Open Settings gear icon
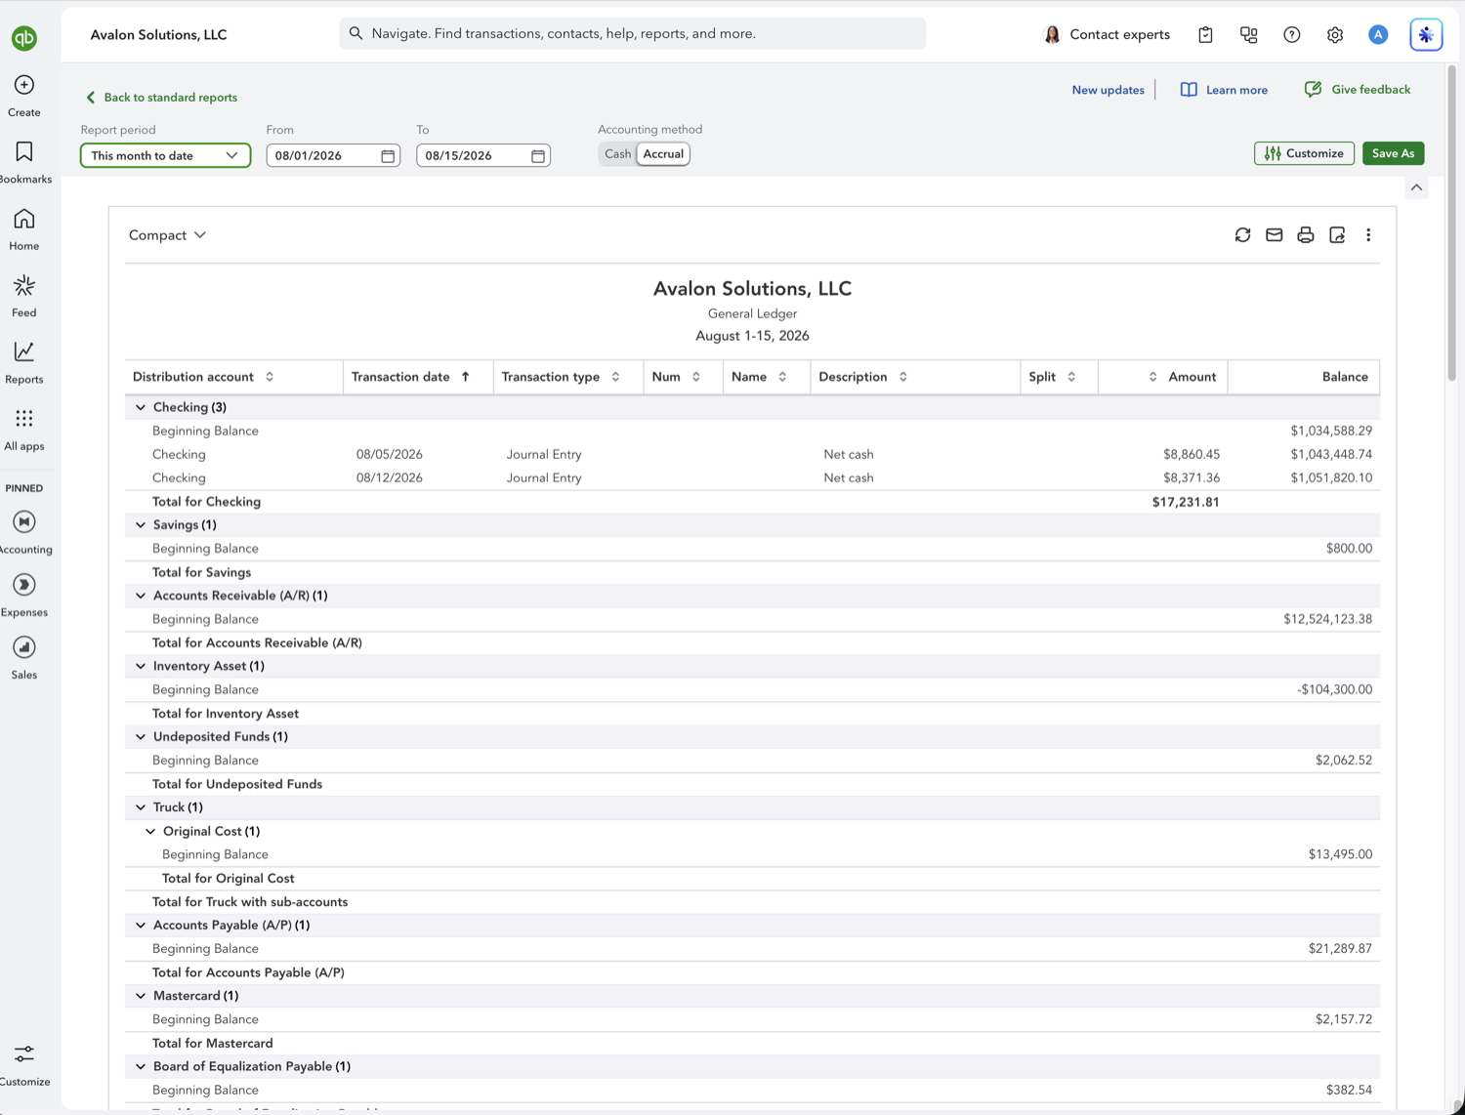The width and height of the screenshot is (1465, 1115). tap(1334, 34)
